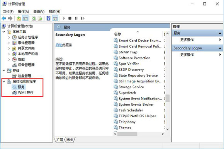Viewport: 224px width, 149px height.
Task: Expand the 性能 tree node
Action: point(9,59)
